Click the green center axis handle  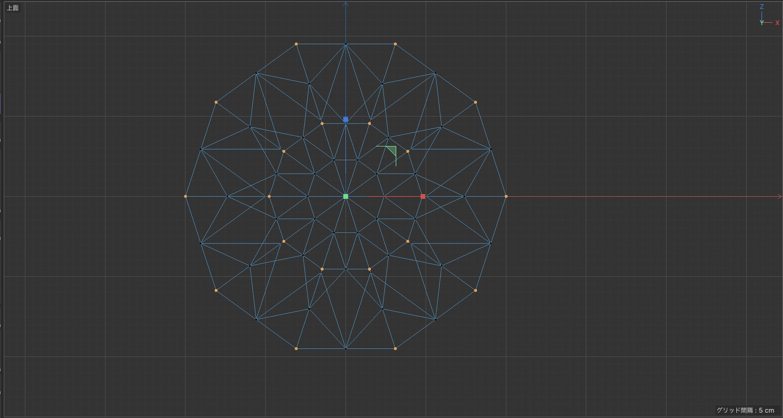346,196
